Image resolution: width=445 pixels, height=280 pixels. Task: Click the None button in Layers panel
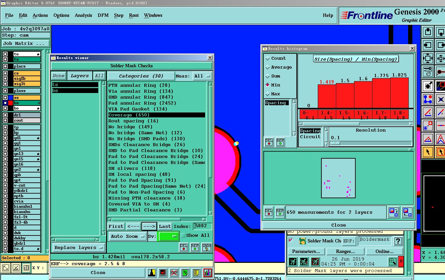[x=59, y=76]
